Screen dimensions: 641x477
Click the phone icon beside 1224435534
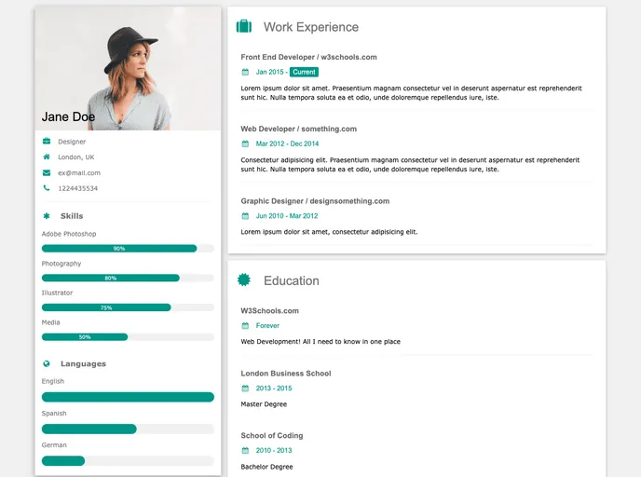coord(47,188)
